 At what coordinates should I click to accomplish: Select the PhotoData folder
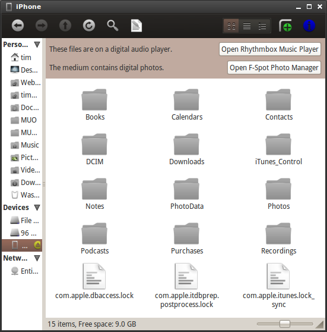187,195
